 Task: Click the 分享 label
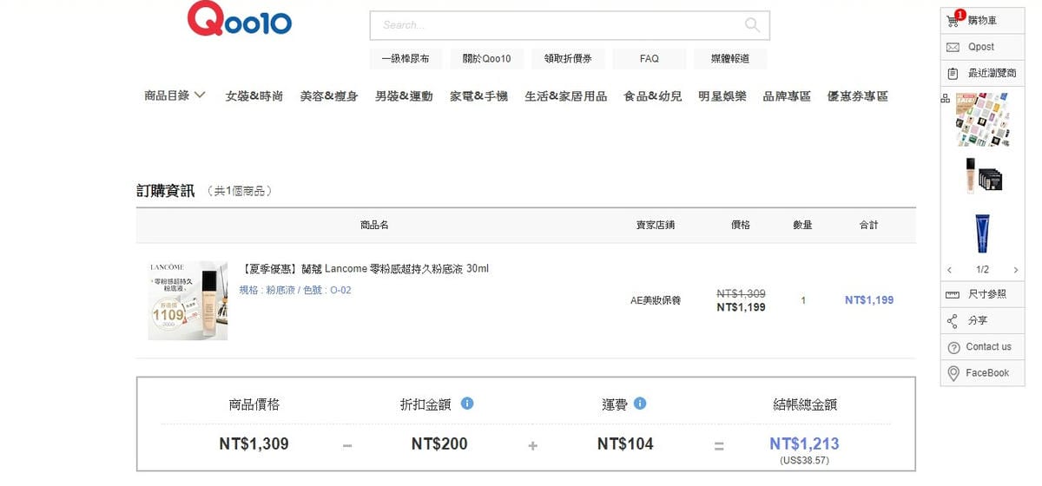(x=978, y=321)
